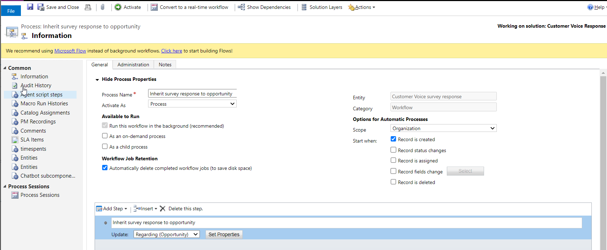Check Record fields change
607x250 pixels.
pyautogui.click(x=393, y=171)
